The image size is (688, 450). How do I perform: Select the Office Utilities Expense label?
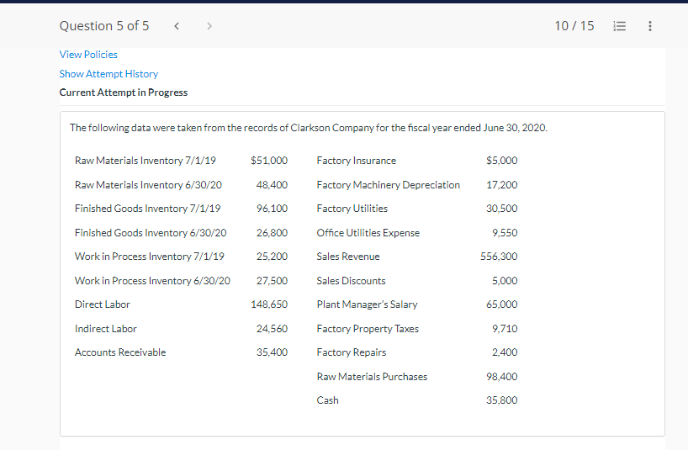click(x=368, y=233)
